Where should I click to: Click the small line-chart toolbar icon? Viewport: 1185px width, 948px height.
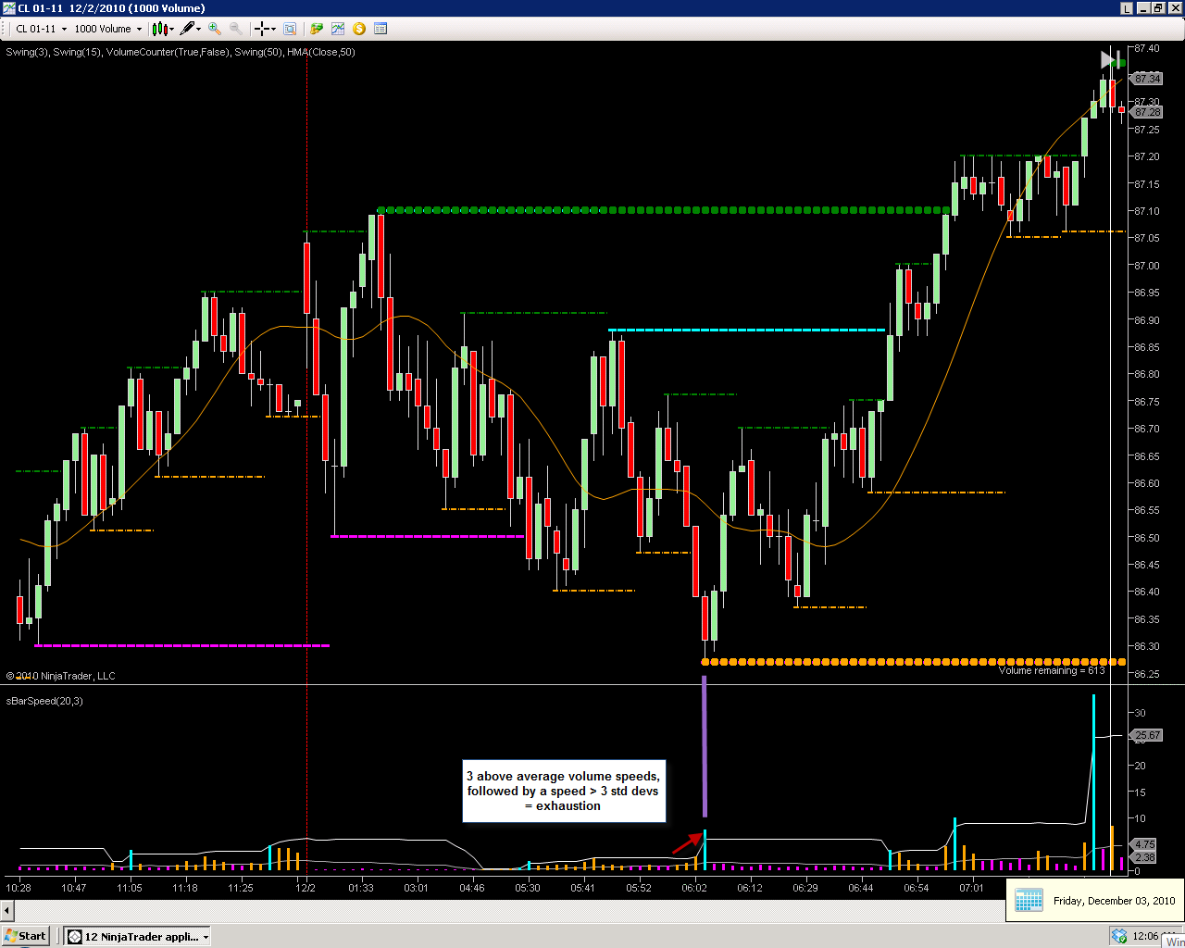[338, 29]
